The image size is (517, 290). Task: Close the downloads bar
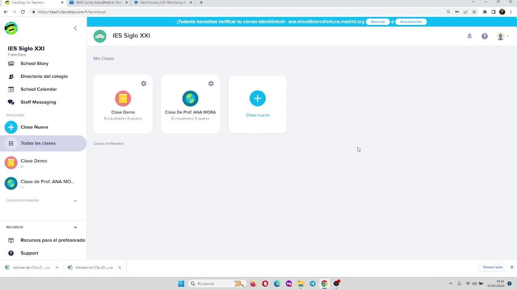click(512, 267)
